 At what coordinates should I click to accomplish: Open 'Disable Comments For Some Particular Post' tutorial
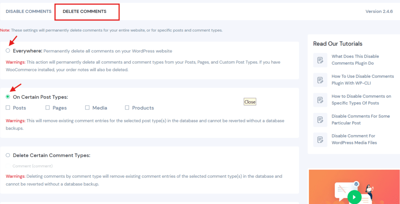[x=361, y=120]
